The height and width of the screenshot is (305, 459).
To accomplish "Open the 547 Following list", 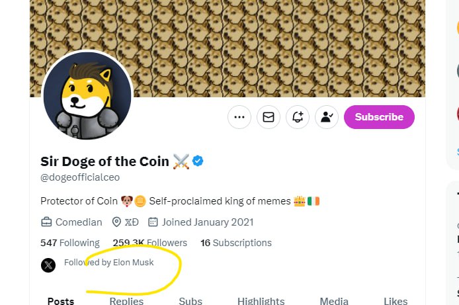I will (x=70, y=243).
